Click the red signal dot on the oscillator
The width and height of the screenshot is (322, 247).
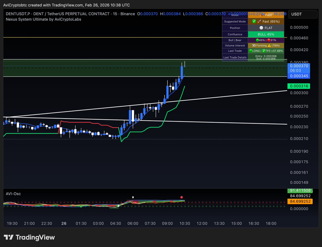point(182,197)
